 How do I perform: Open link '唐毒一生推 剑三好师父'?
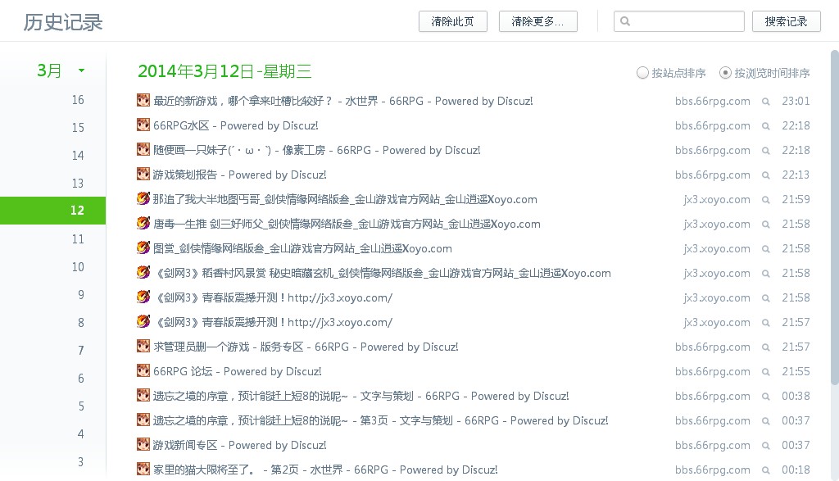click(347, 224)
